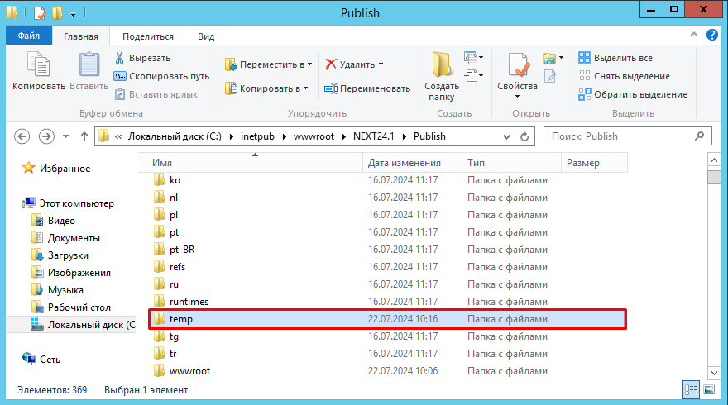Viewport: 728px width, 405px height.
Task: Click the edit icon beside Свойства
Action: 550,76
